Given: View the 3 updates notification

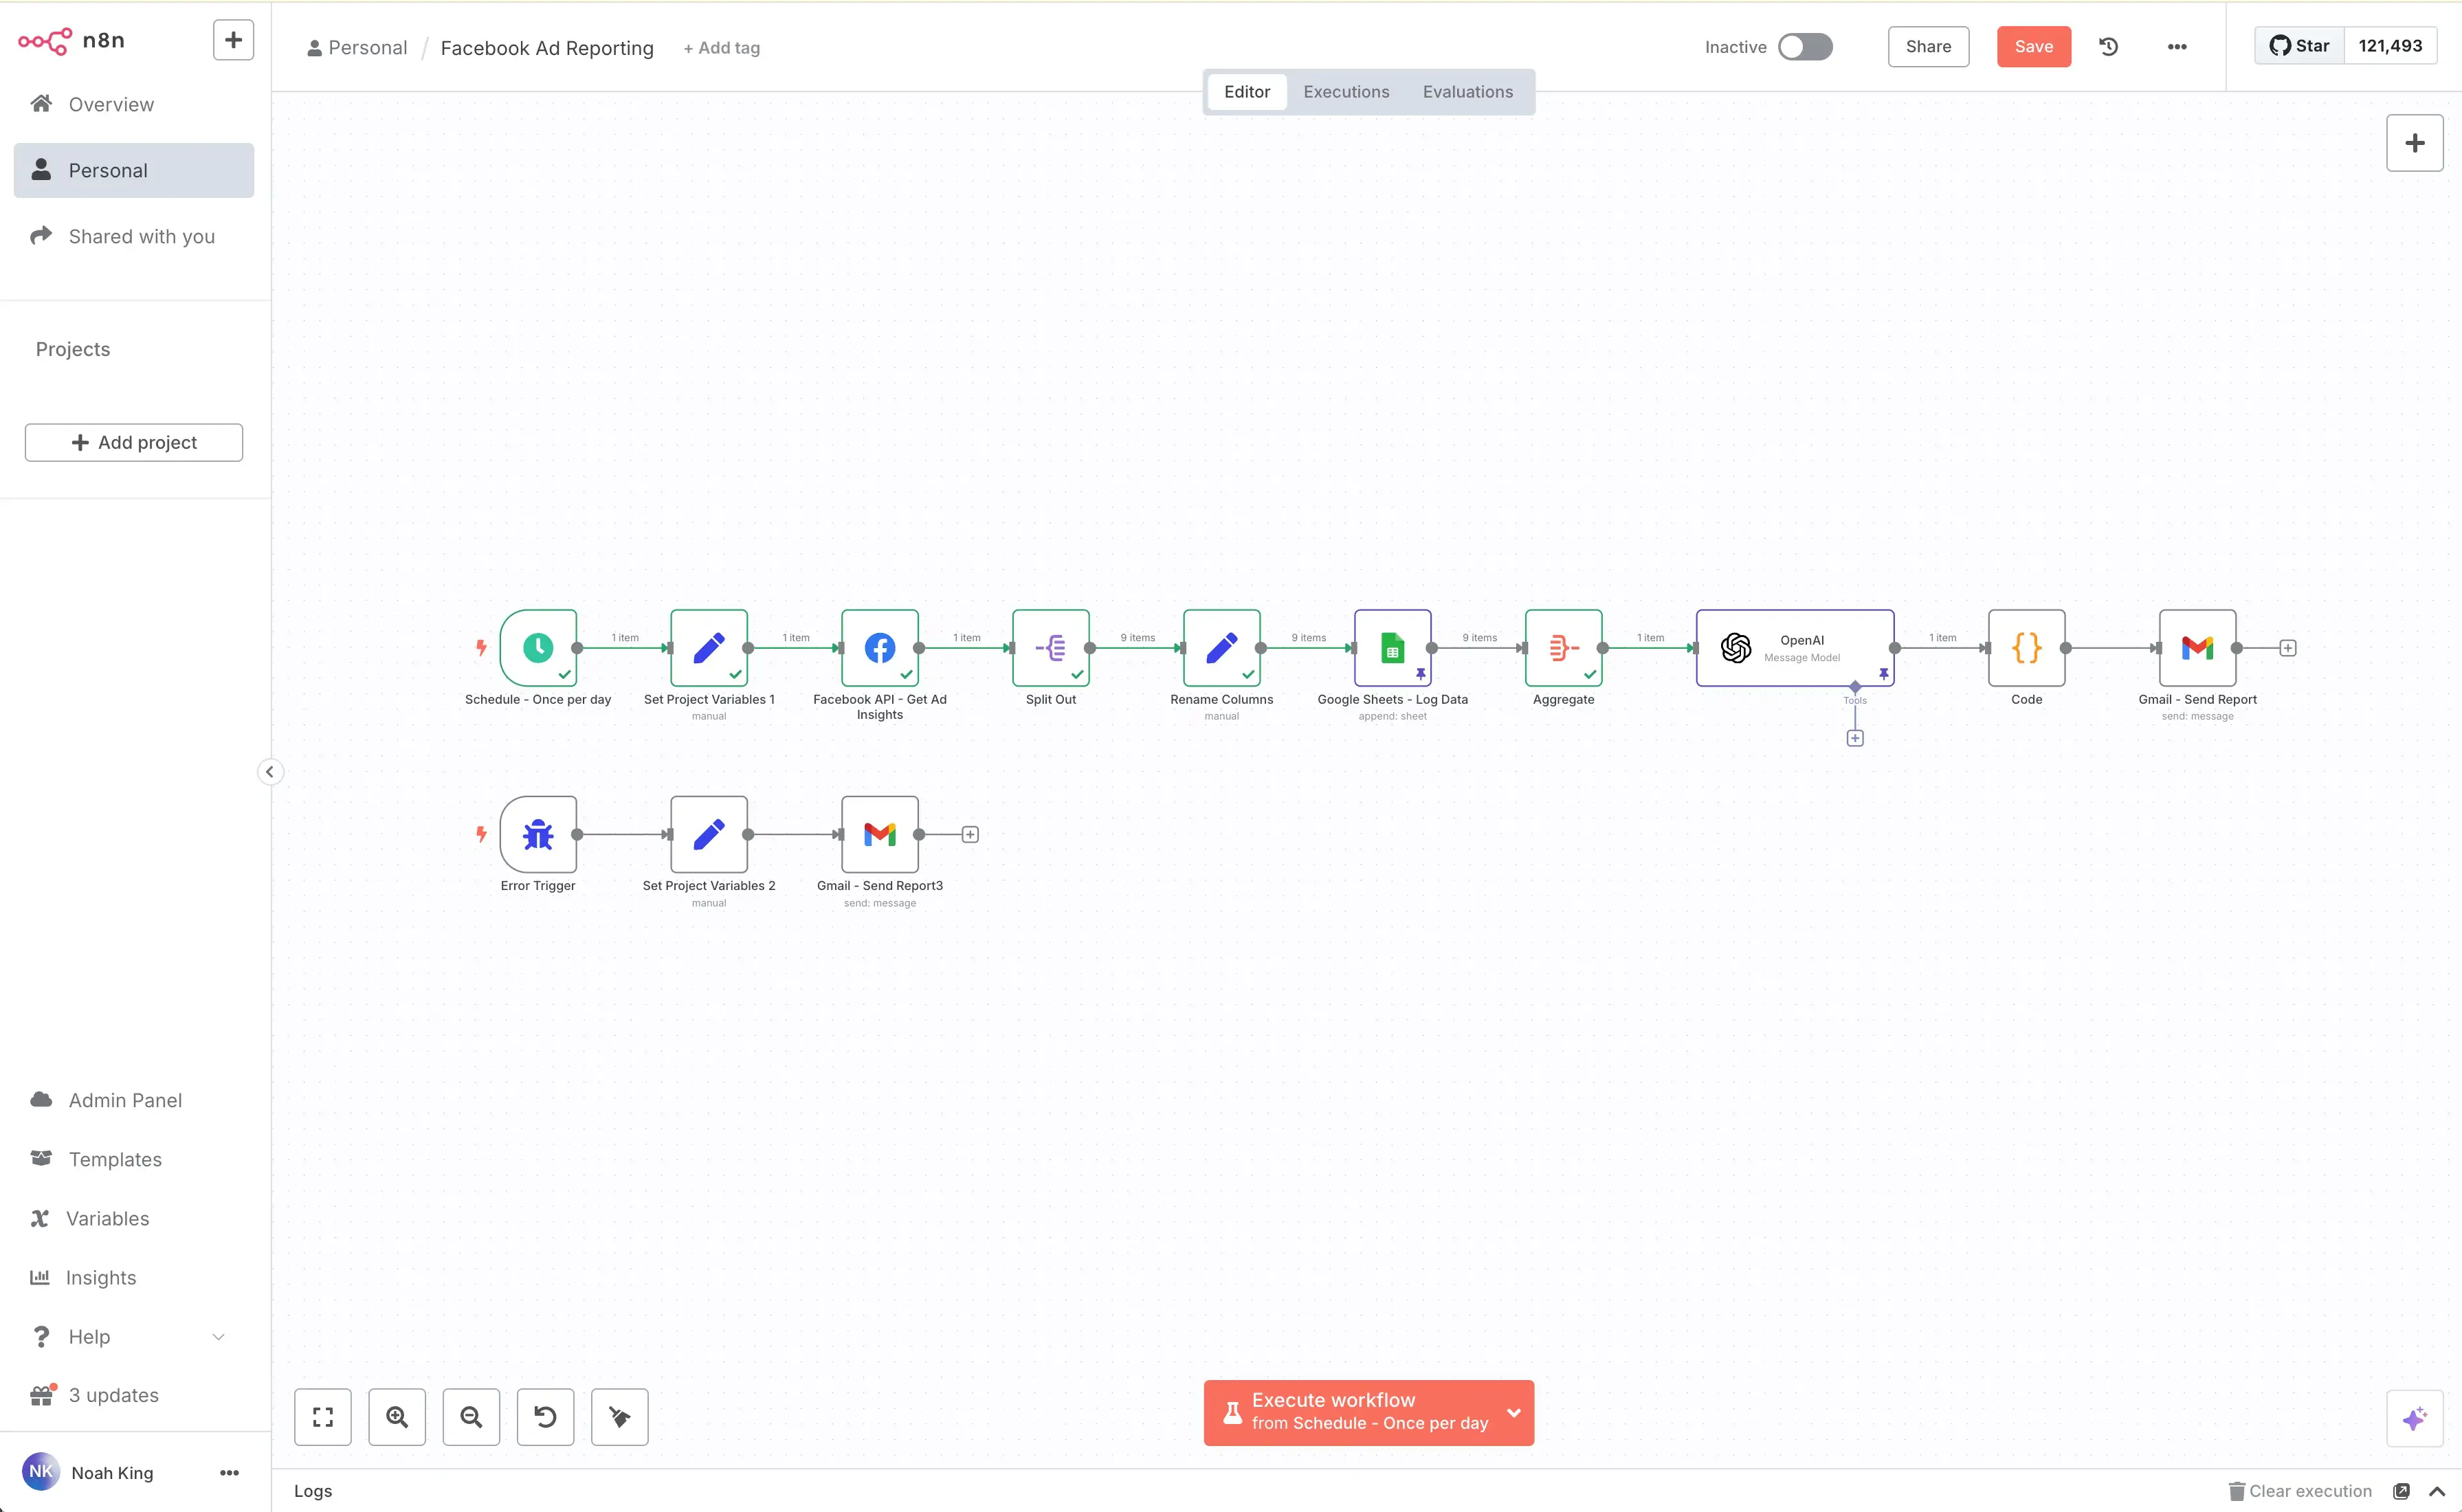Looking at the screenshot, I should point(134,1395).
